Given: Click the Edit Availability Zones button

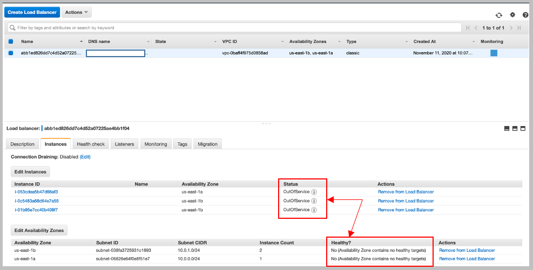Looking at the screenshot, I should 39,230.
